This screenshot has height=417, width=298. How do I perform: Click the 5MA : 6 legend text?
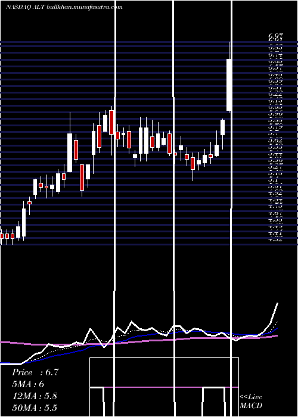point(28,384)
